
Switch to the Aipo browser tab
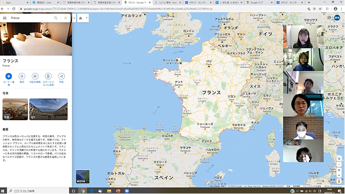click(15, 3)
